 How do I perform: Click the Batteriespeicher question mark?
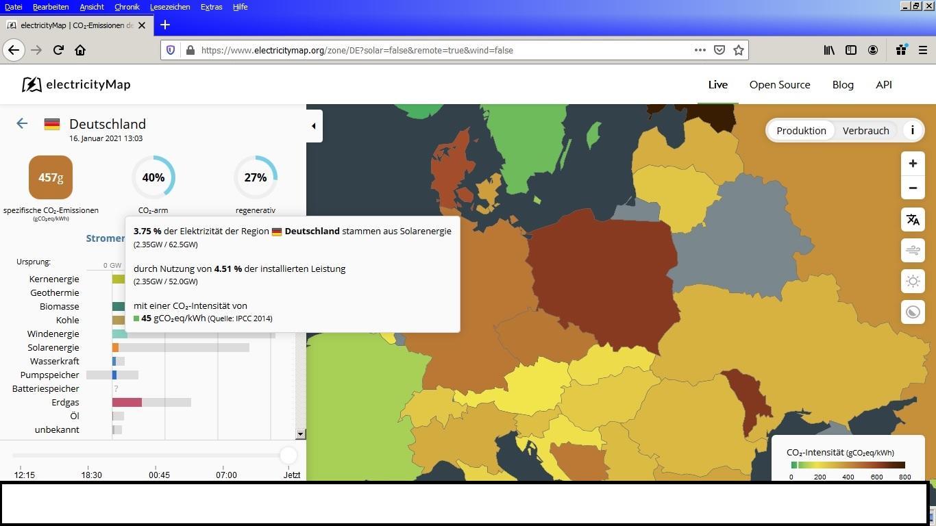(x=116, y=388)
